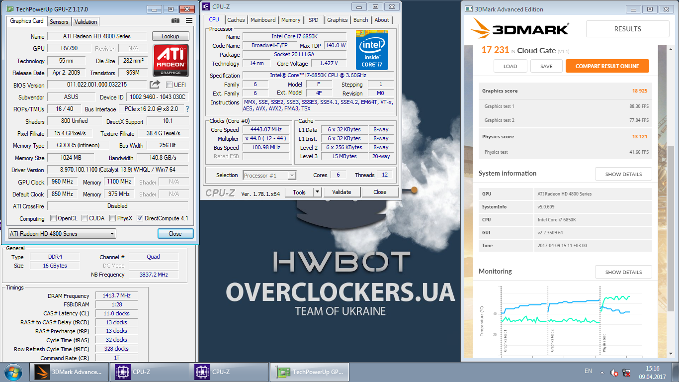Click the 3DMark logo in the header
679x382 pixels.
pos(520,29)
